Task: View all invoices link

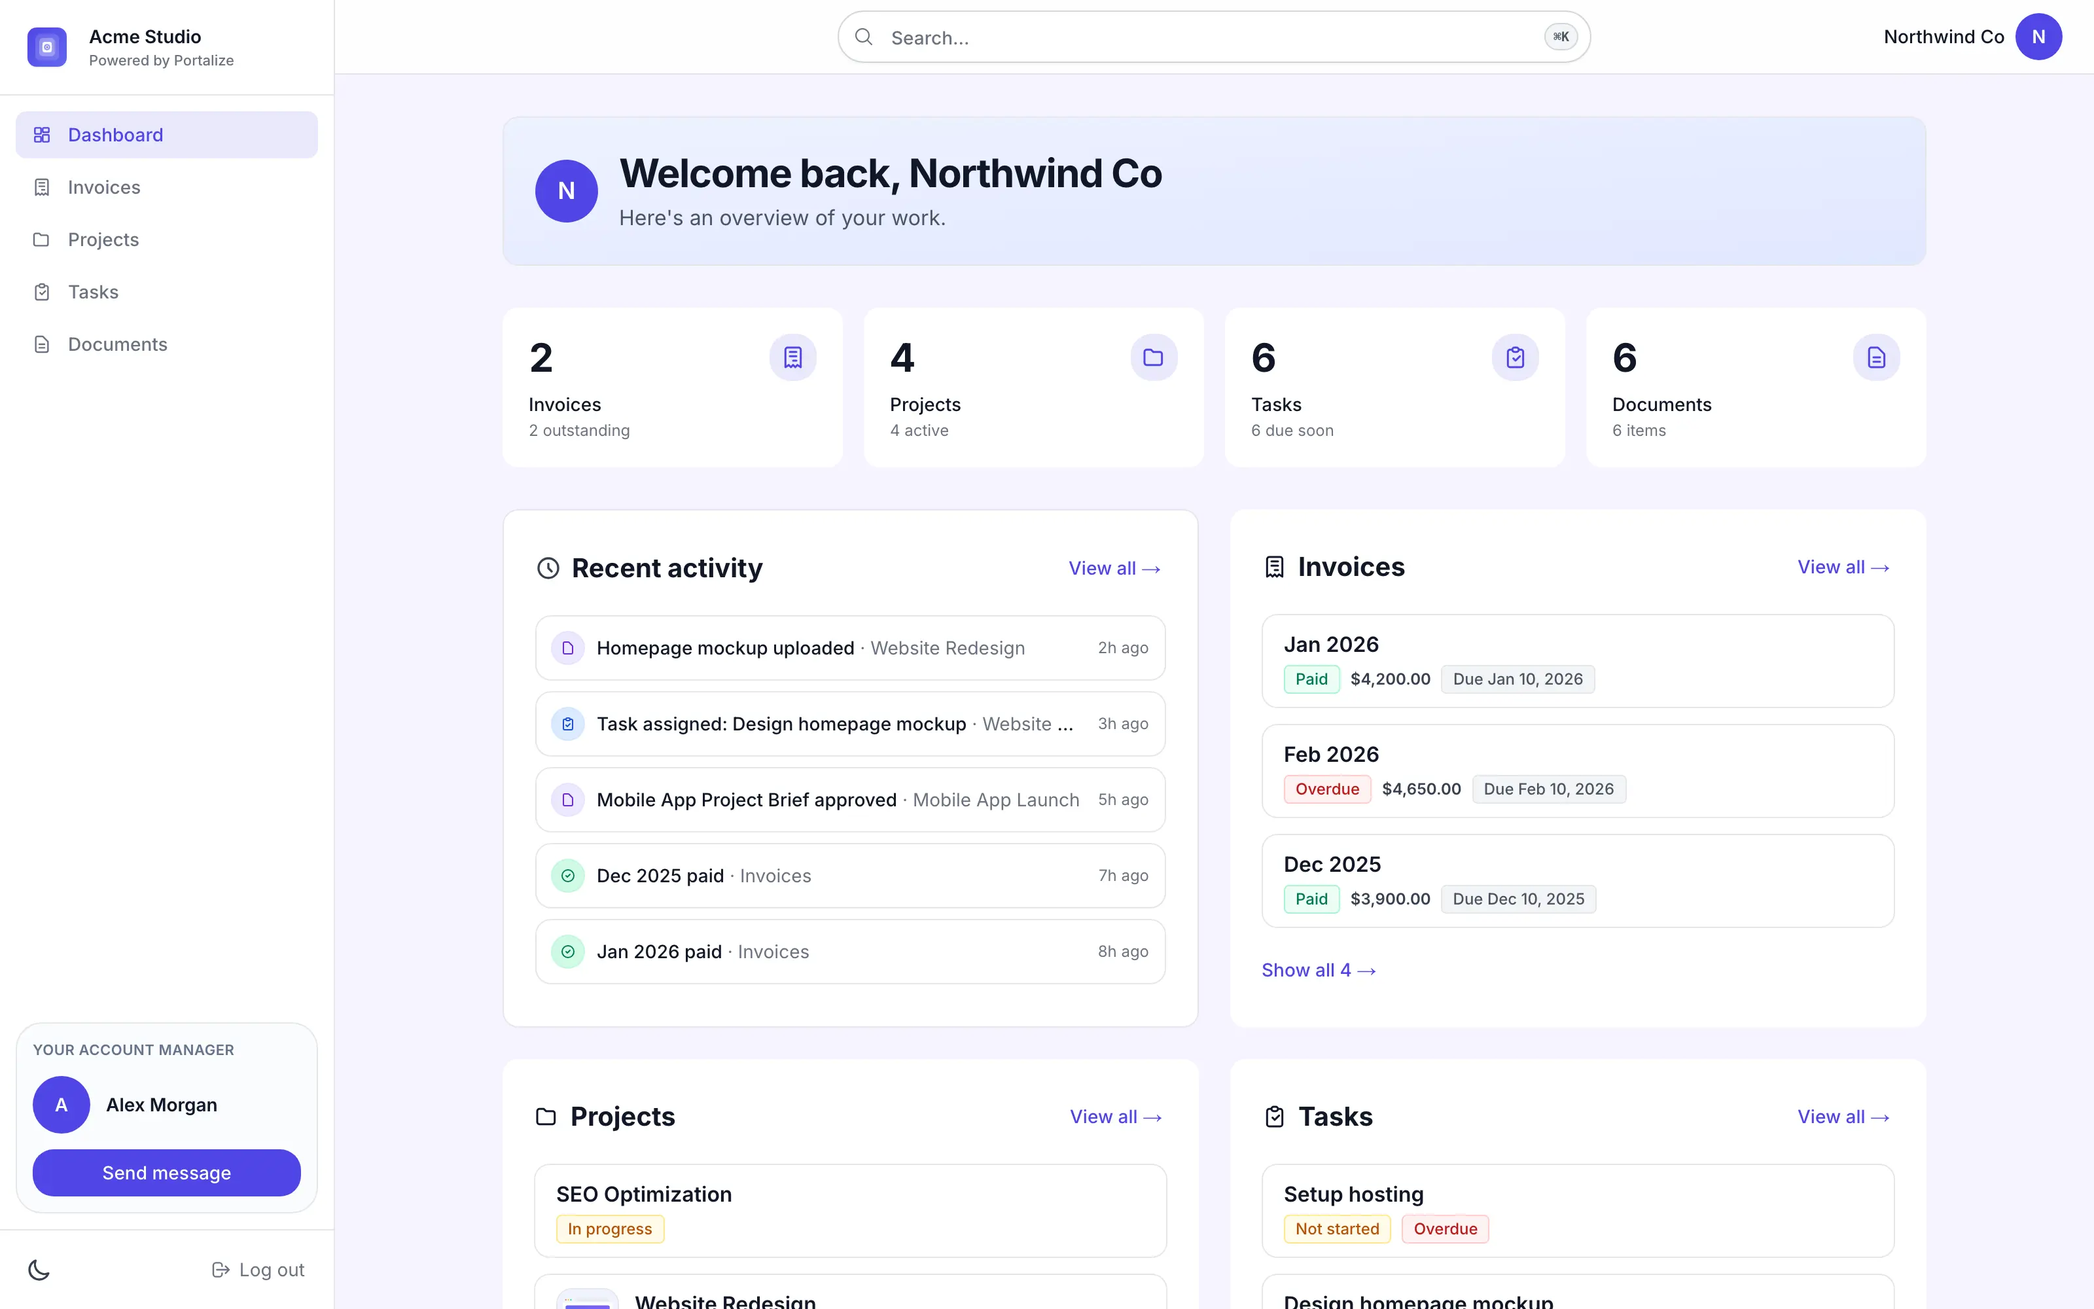Action: 1843,567
